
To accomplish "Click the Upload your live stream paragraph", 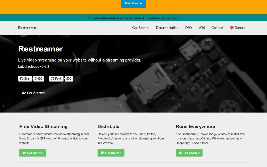I will click(x=131, y=138).
